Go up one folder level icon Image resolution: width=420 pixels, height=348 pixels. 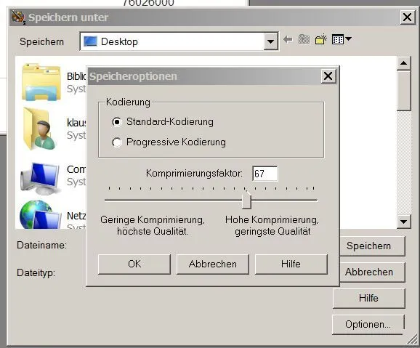[304, 40]
